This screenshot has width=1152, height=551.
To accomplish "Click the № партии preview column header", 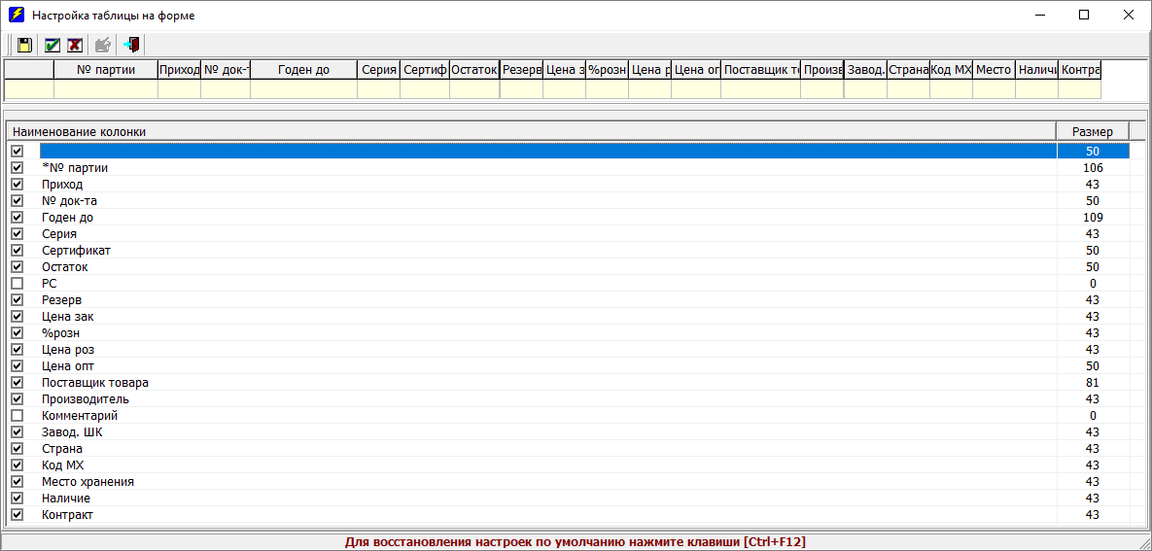I will (105, 70).
